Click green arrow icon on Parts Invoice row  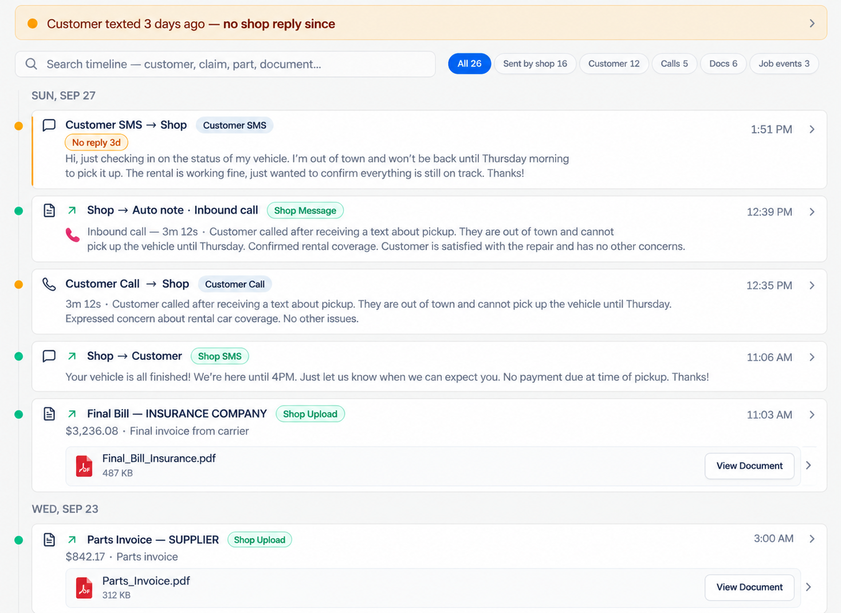(x=72, y=540)
